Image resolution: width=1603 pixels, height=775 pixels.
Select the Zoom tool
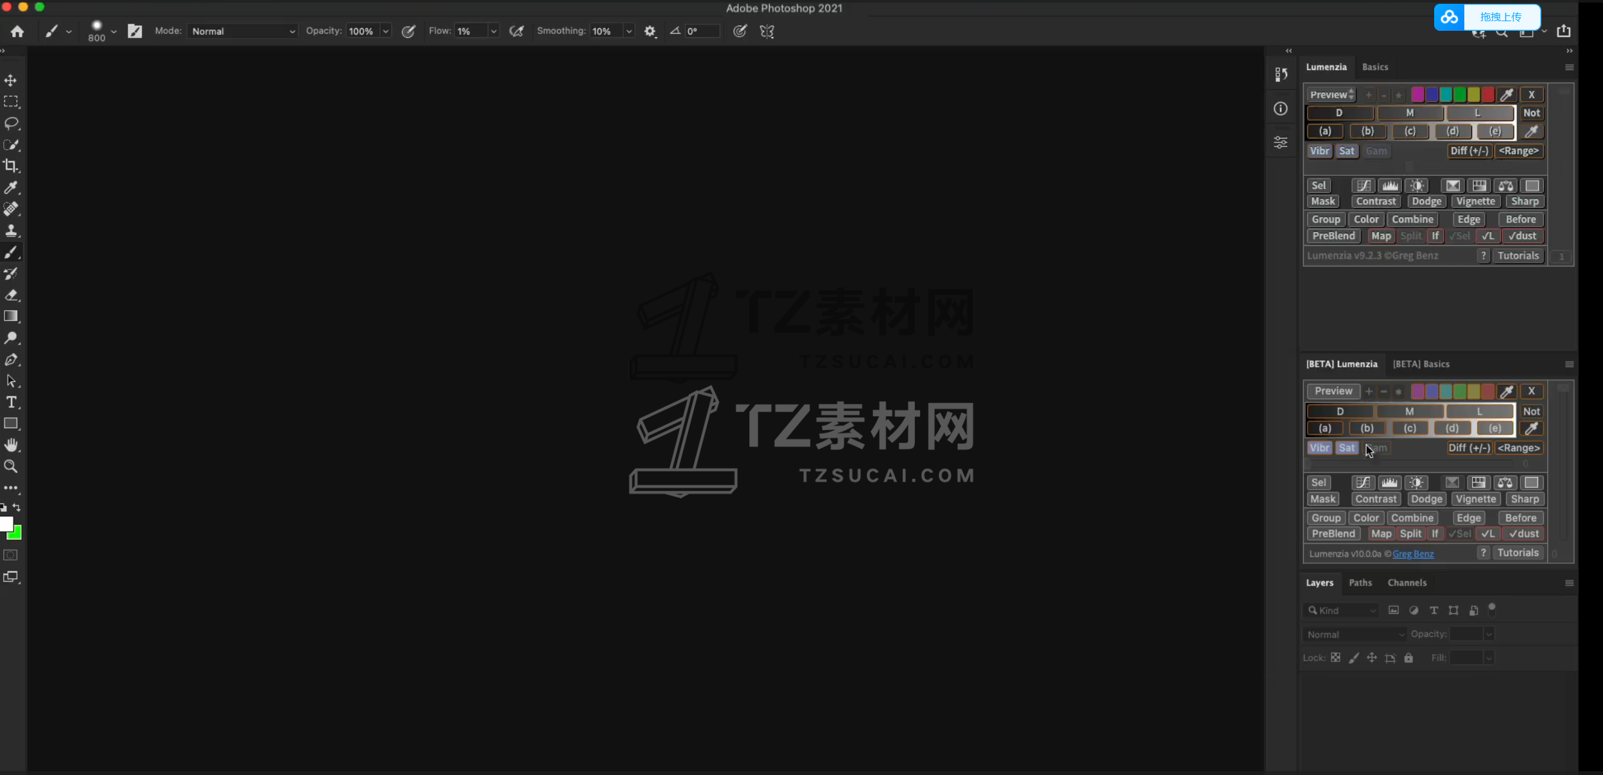pyautogui.click(x=11, y=467)
